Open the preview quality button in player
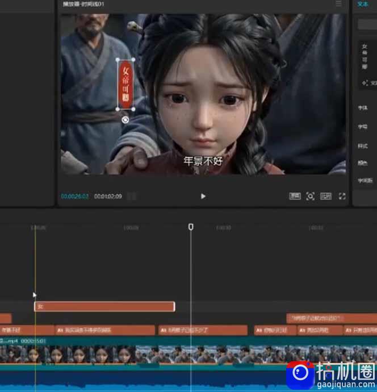The height and width of the screenshot is (392, 377). coord(295,196)
